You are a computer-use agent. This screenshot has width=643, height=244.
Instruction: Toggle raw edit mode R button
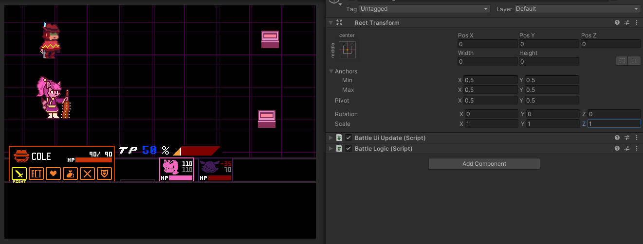point(634,61)
